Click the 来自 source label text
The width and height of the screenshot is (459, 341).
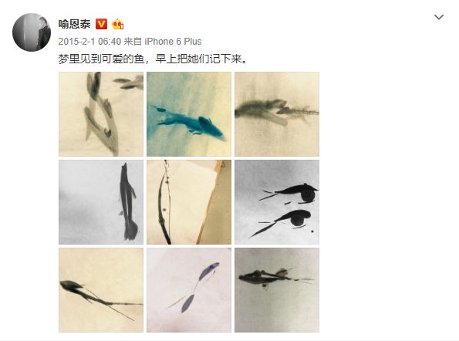click(x=133, y=41)
